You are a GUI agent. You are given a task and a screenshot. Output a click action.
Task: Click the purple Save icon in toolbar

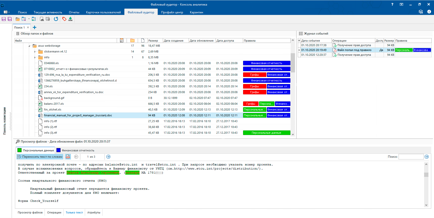(x=4, y=19)
